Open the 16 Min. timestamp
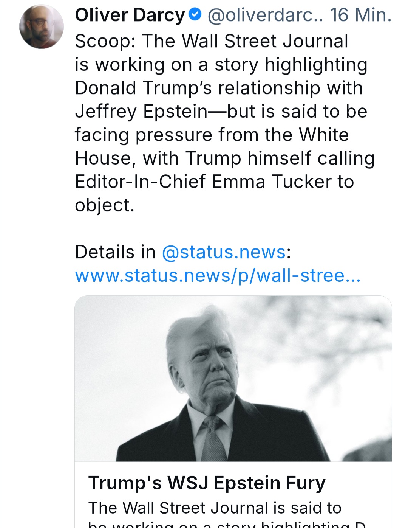Viewport: 408px width, 528px height. (x=360, y=15)
